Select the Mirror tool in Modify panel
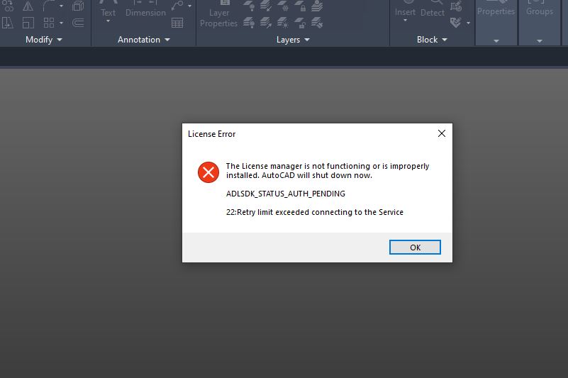 (28, 6)
